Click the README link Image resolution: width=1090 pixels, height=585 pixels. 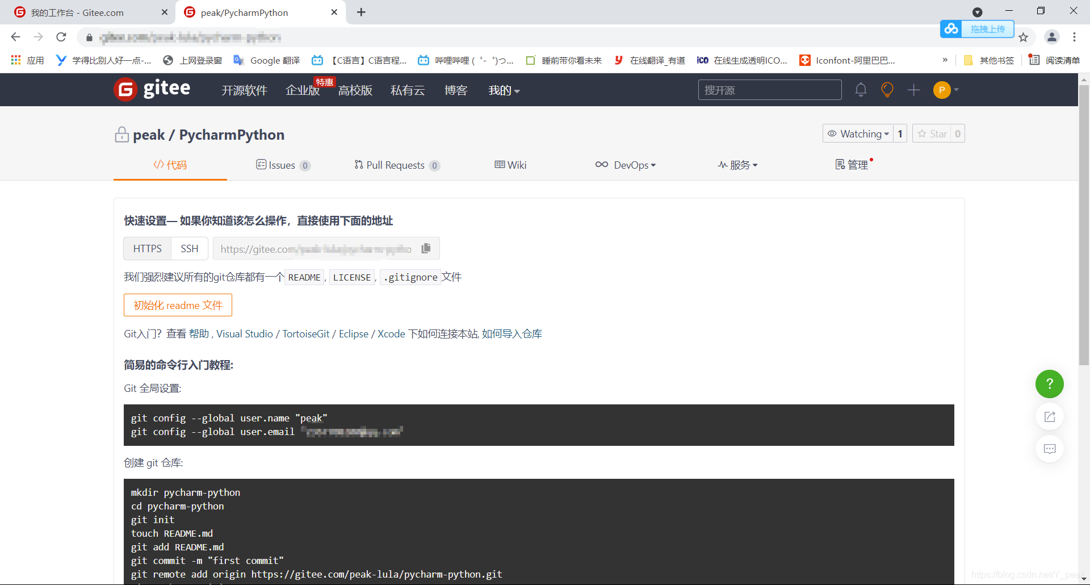tap(304, 277)
